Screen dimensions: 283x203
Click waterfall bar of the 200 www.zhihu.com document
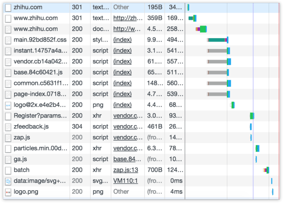(x=201, y=29)
